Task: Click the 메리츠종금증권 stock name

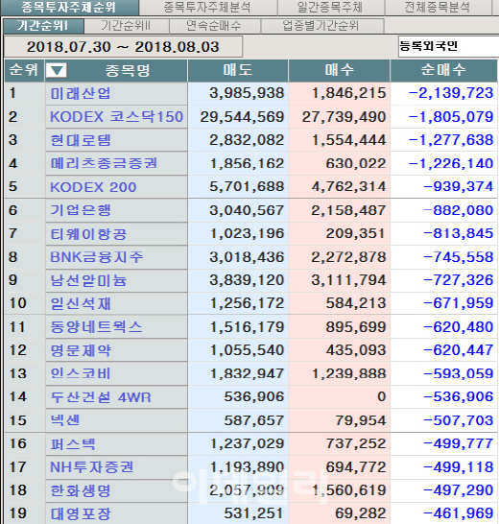Action: pos(104,163)
